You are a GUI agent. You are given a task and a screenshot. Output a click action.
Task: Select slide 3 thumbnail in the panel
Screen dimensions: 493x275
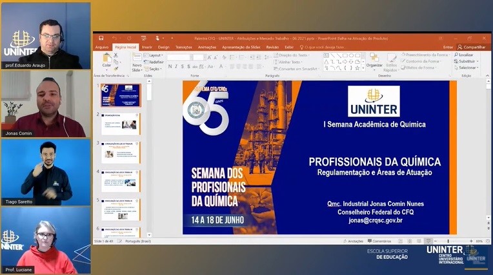click(121, 152)
